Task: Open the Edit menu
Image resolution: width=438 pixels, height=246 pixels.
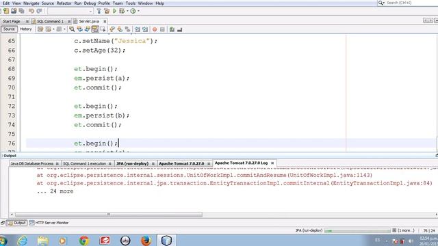Action: (x=6, y=3)
